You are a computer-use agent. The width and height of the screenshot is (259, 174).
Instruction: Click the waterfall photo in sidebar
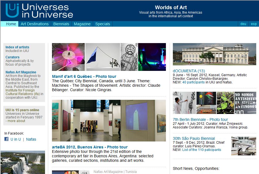tap(23, 162)
